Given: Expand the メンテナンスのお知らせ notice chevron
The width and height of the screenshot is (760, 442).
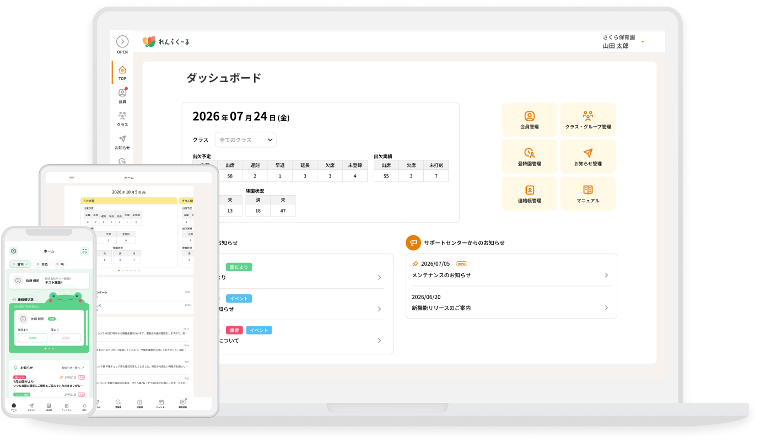Looking at the screenshot, I should [606, 275].
